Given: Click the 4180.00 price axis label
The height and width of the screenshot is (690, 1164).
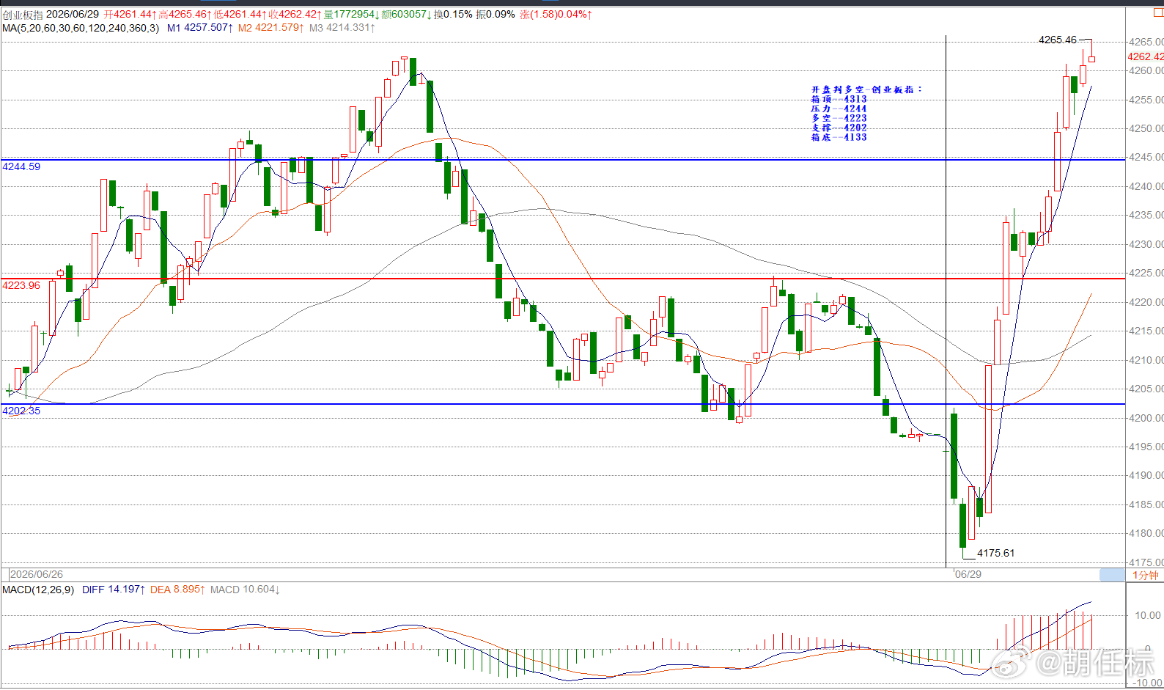Looking at the screenshot, I should tap(1146, 533).
